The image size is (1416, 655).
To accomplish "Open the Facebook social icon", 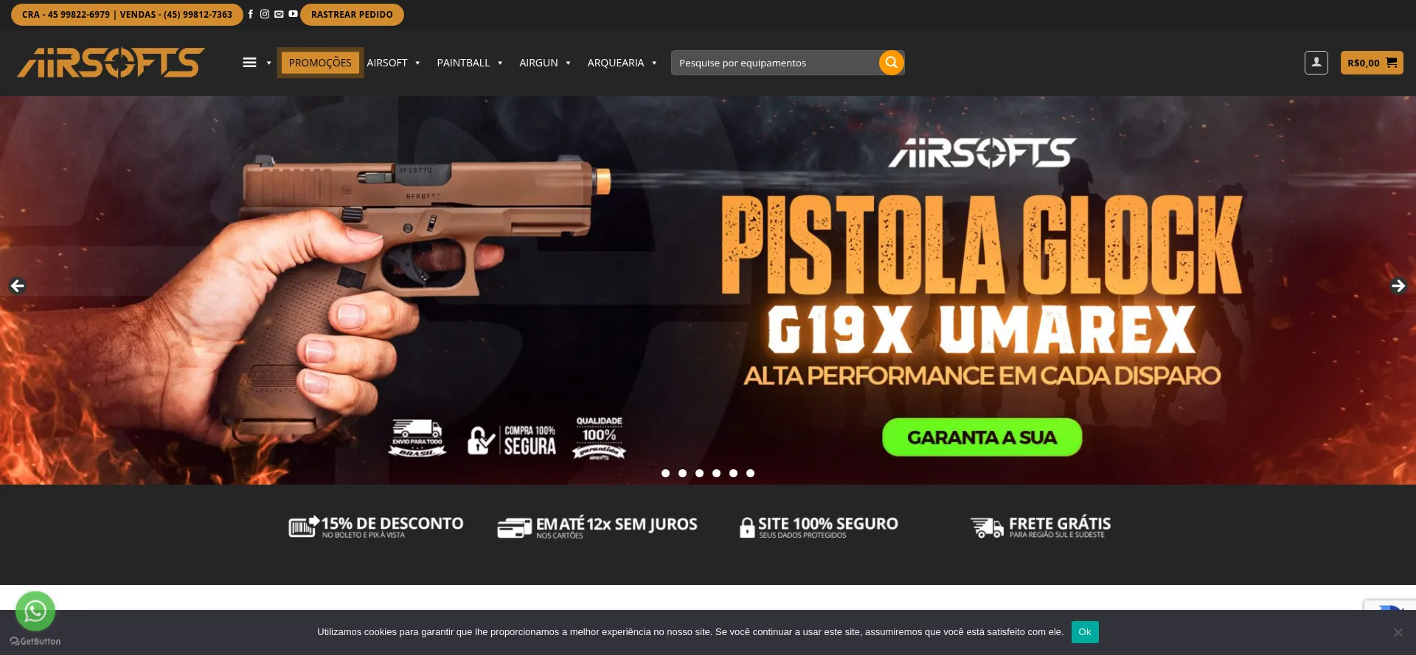I will 251,14.
